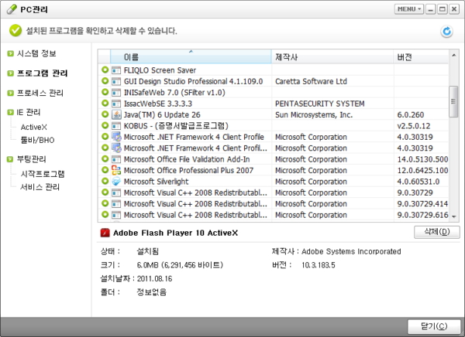Click the Microsoft Silverlight program icon

(x=116, y=182)
